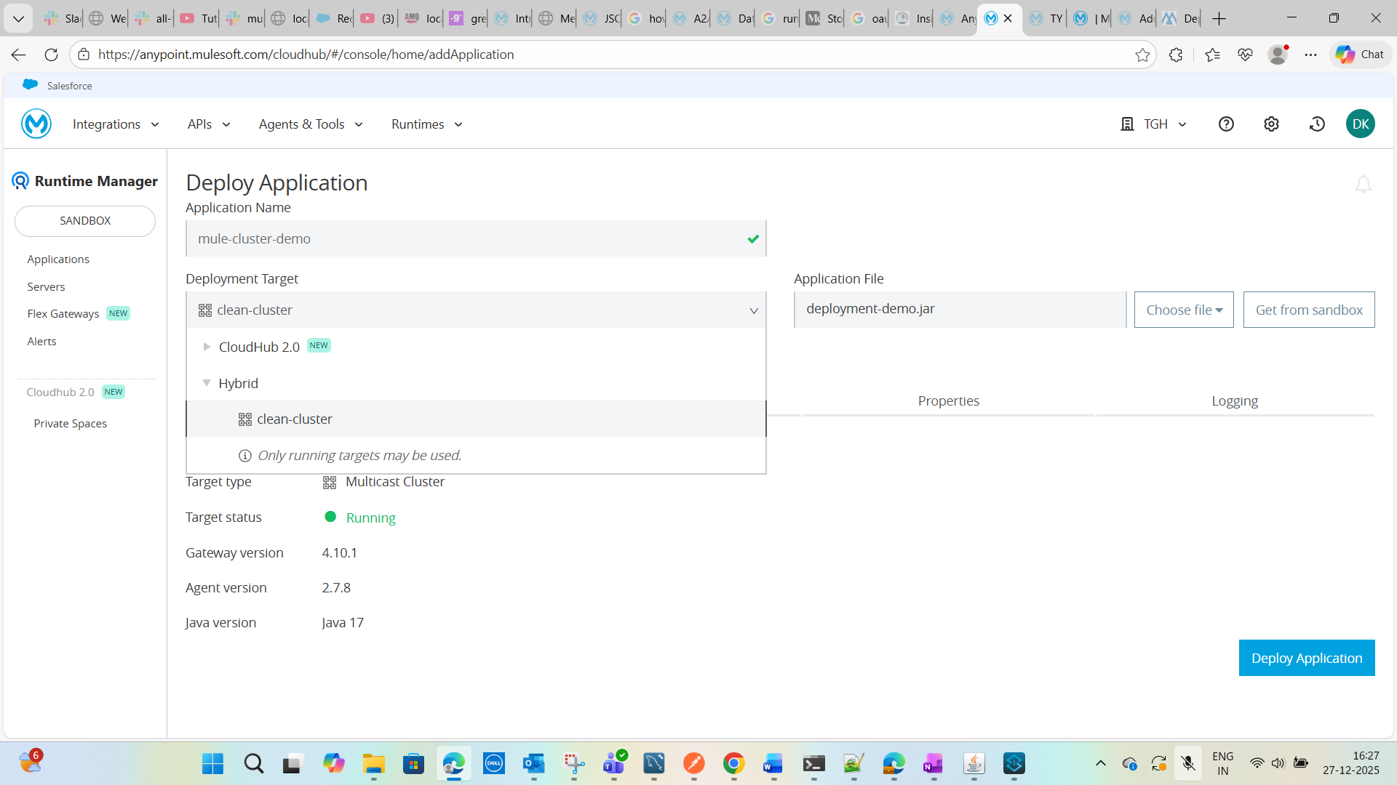
Task: Switch to the Properties tab
Action: [948, 401]
